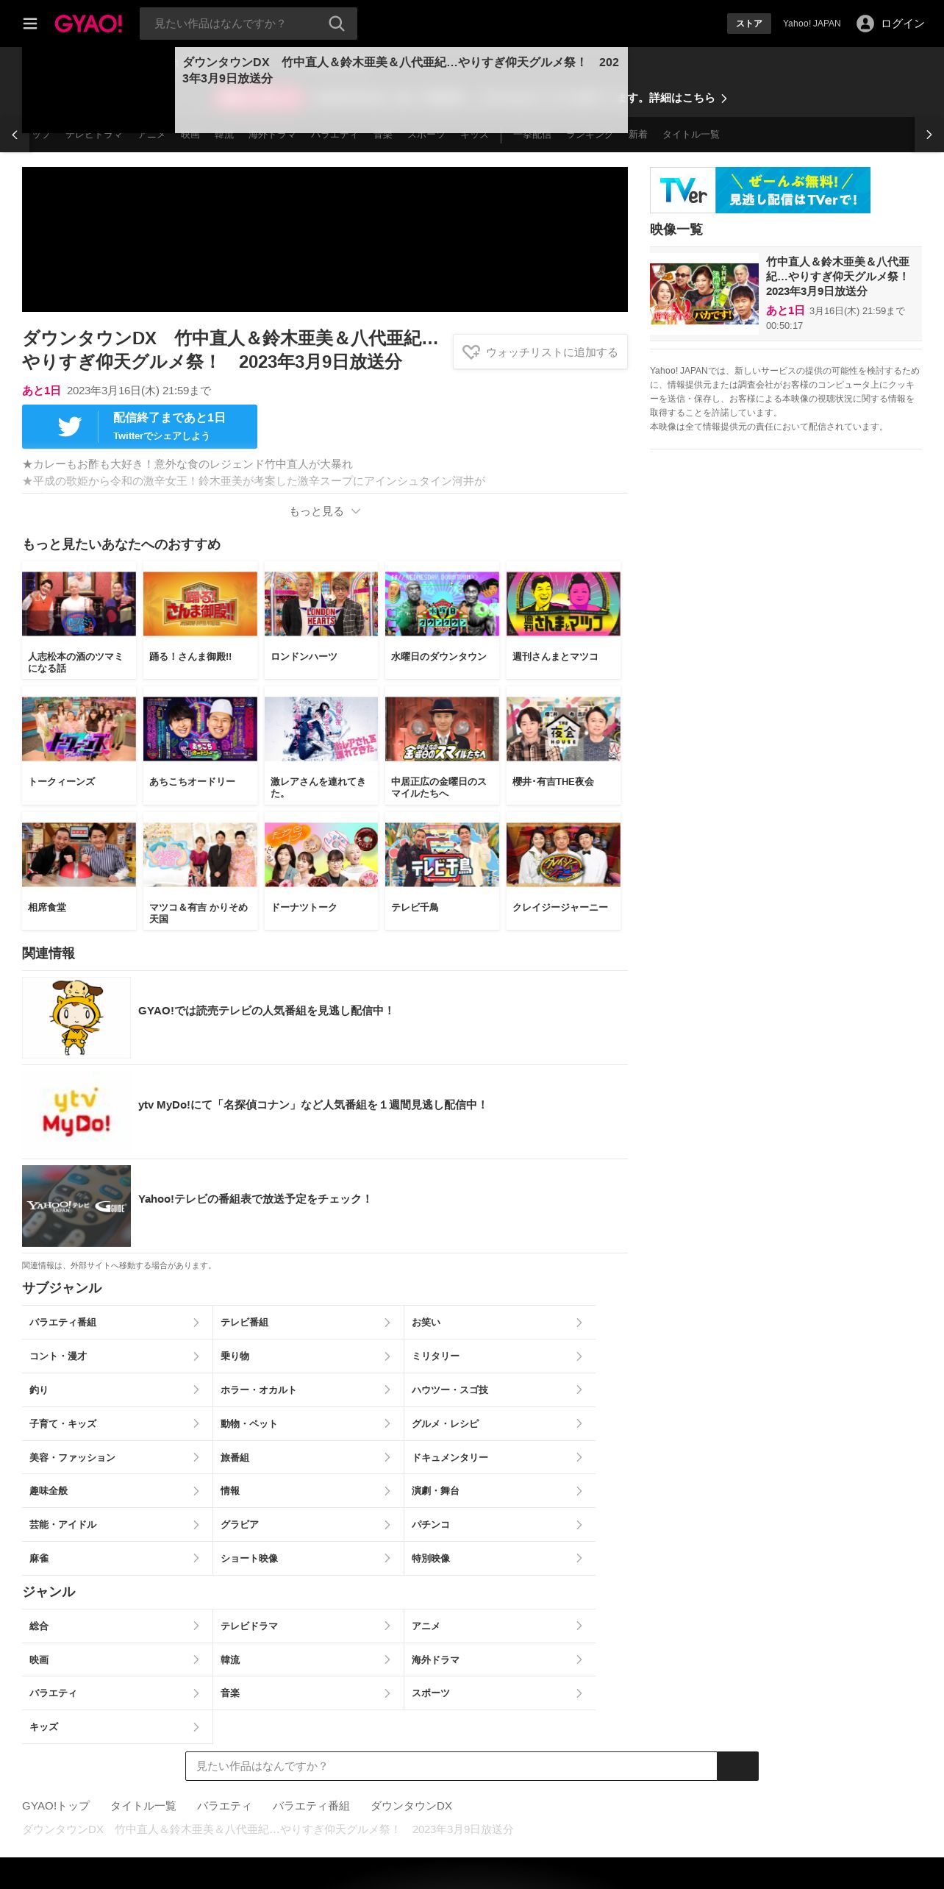Click chevron on 旅番組 row
Viewport: 944px width, 1889px height.
387,1457
